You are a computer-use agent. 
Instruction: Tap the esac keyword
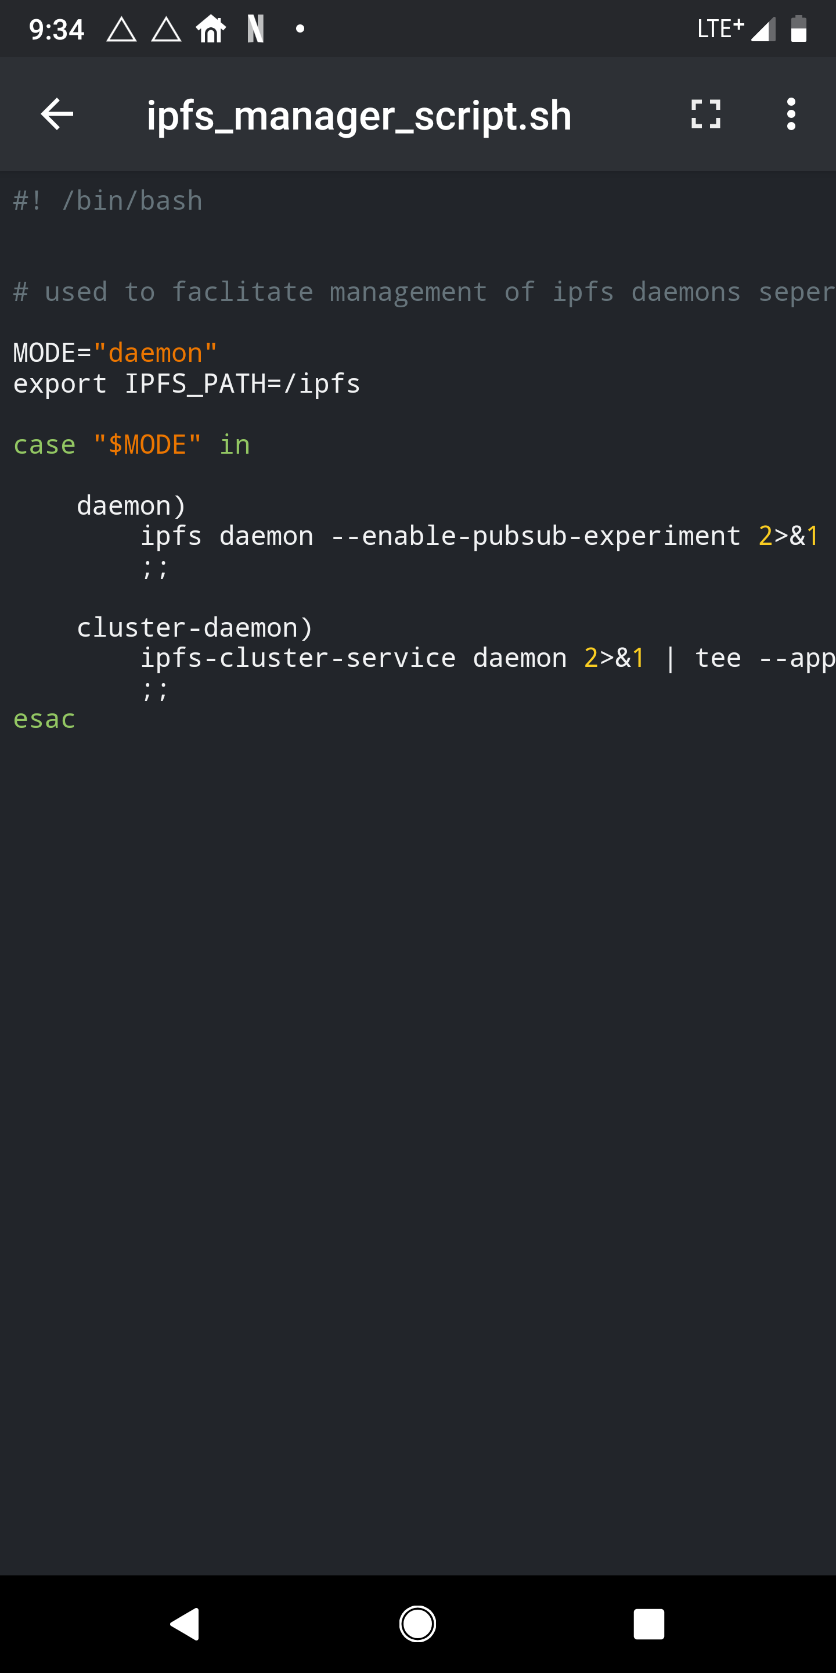point(44,719)
